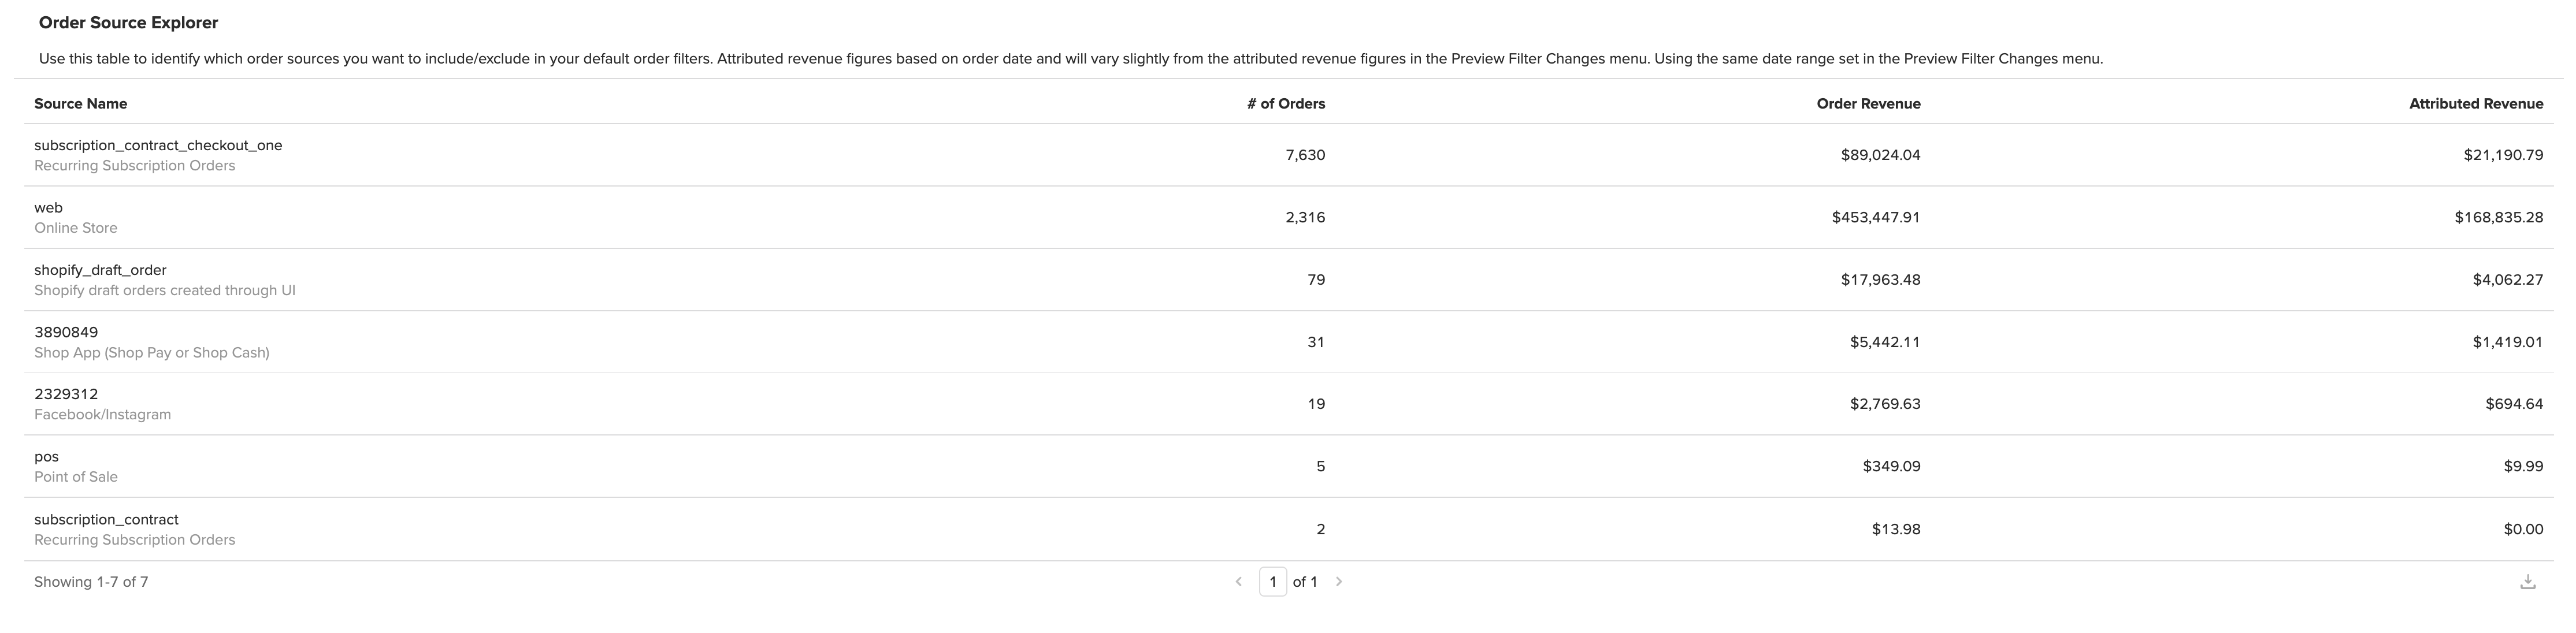Go to the next results page
2576x633 pixels.
pyautogui.click(x=1339, y=582)
